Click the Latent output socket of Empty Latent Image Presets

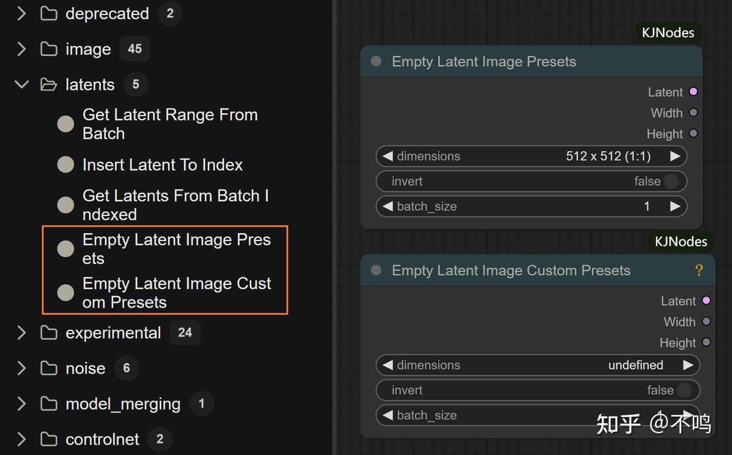click(x=693, y=92)
